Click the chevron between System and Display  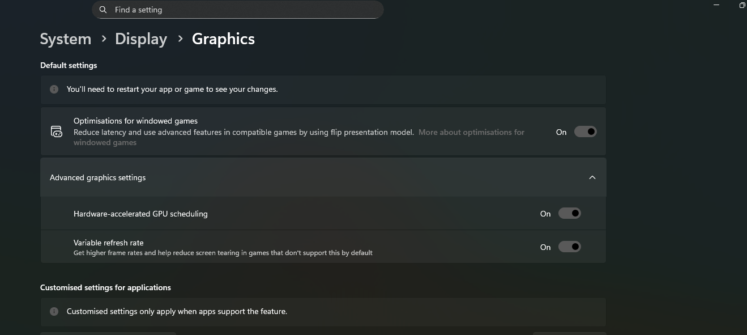pos(104,39)
